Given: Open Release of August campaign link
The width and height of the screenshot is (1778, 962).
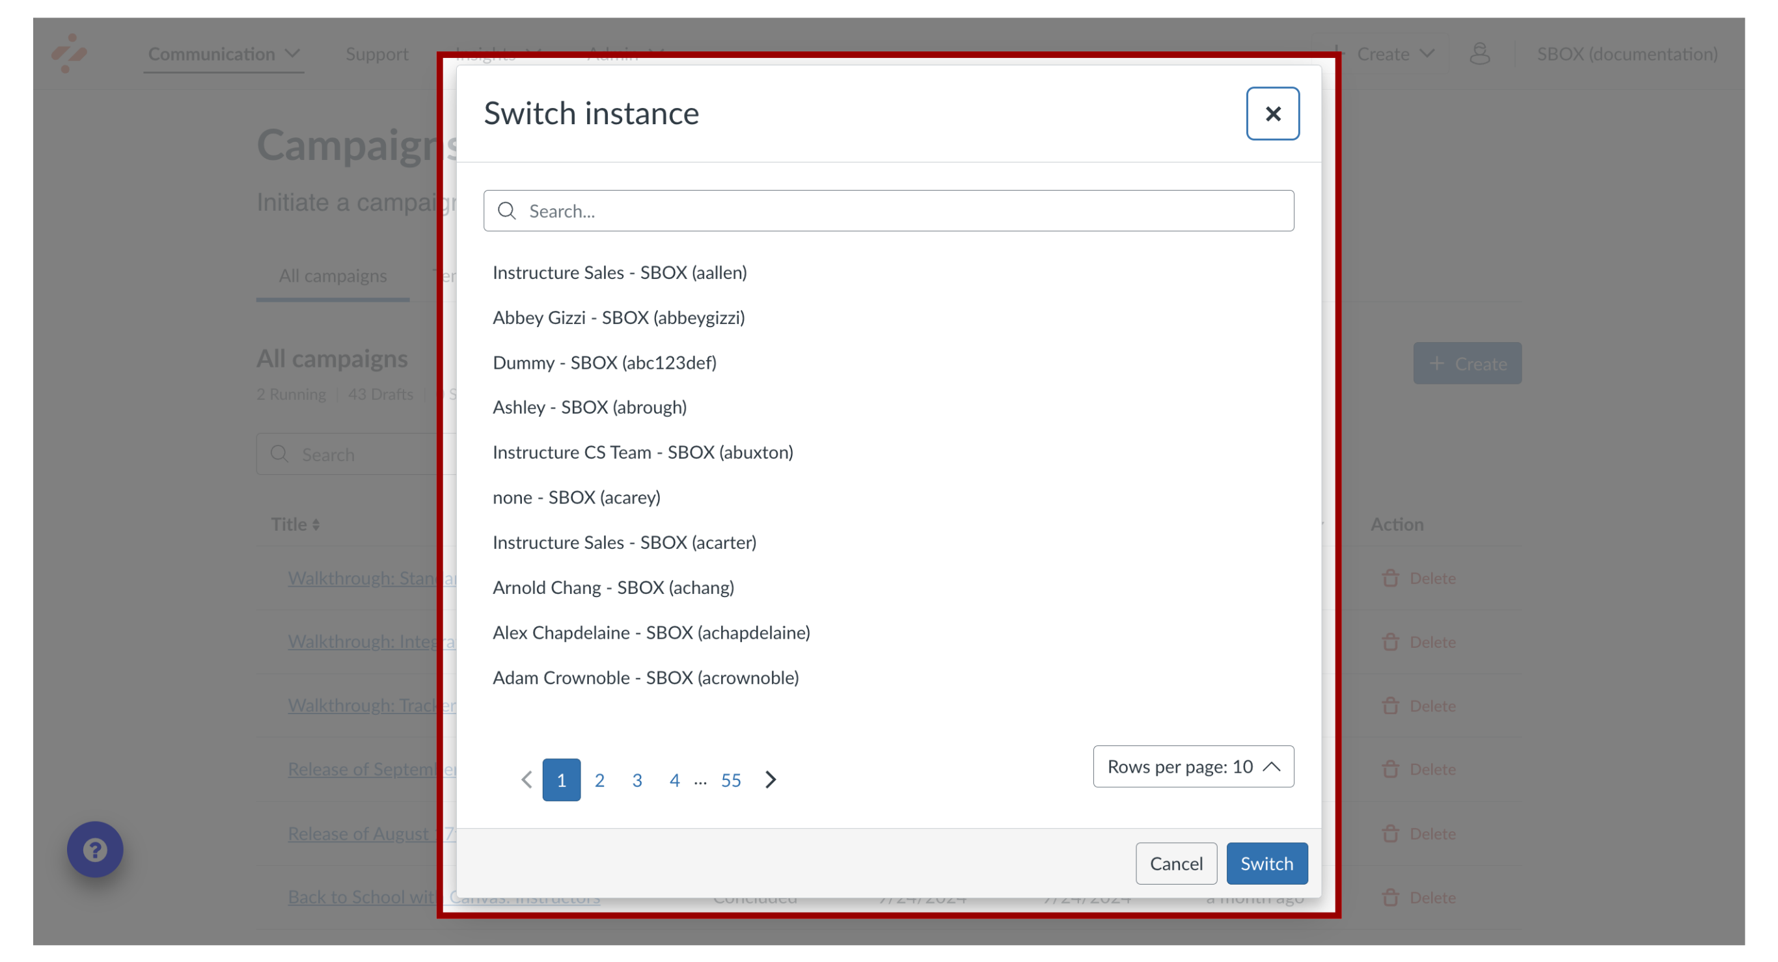Looking at the screenshot, I should click(x=372, y=834).
